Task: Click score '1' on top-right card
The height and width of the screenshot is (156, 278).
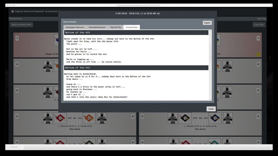Action: (x=258, y=38)
